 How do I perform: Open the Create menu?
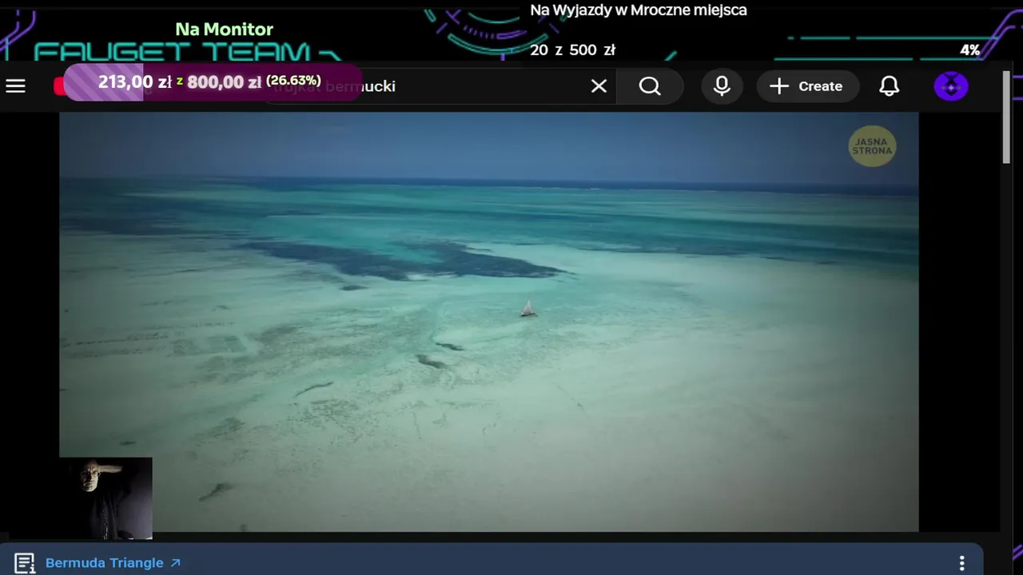[807, 86]
